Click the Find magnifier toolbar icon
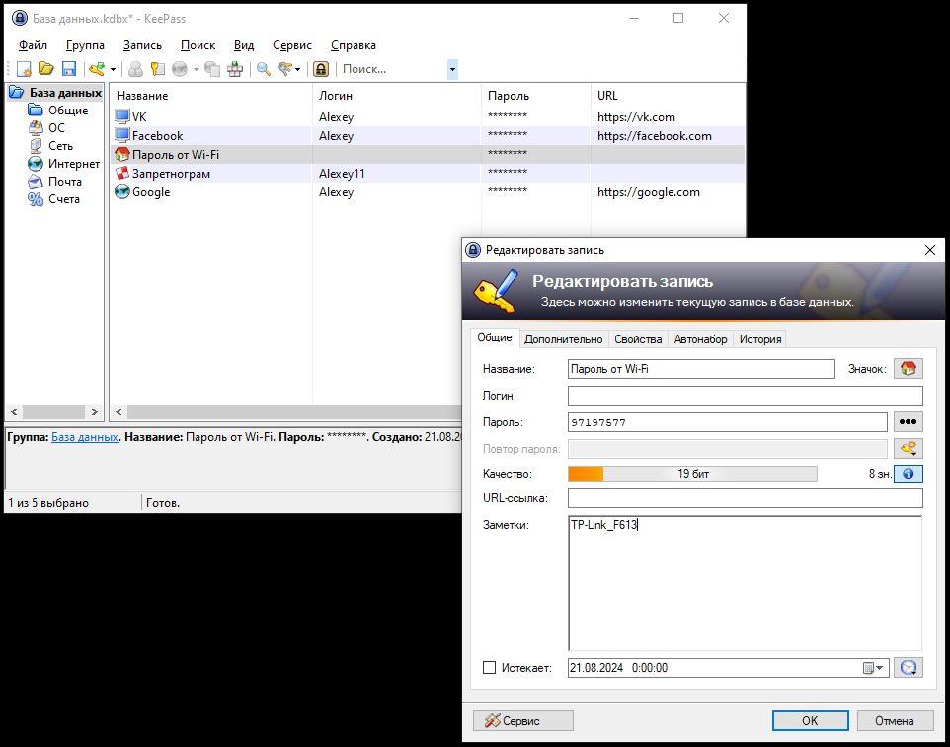The image size is (950, 747). click(263, 69)
